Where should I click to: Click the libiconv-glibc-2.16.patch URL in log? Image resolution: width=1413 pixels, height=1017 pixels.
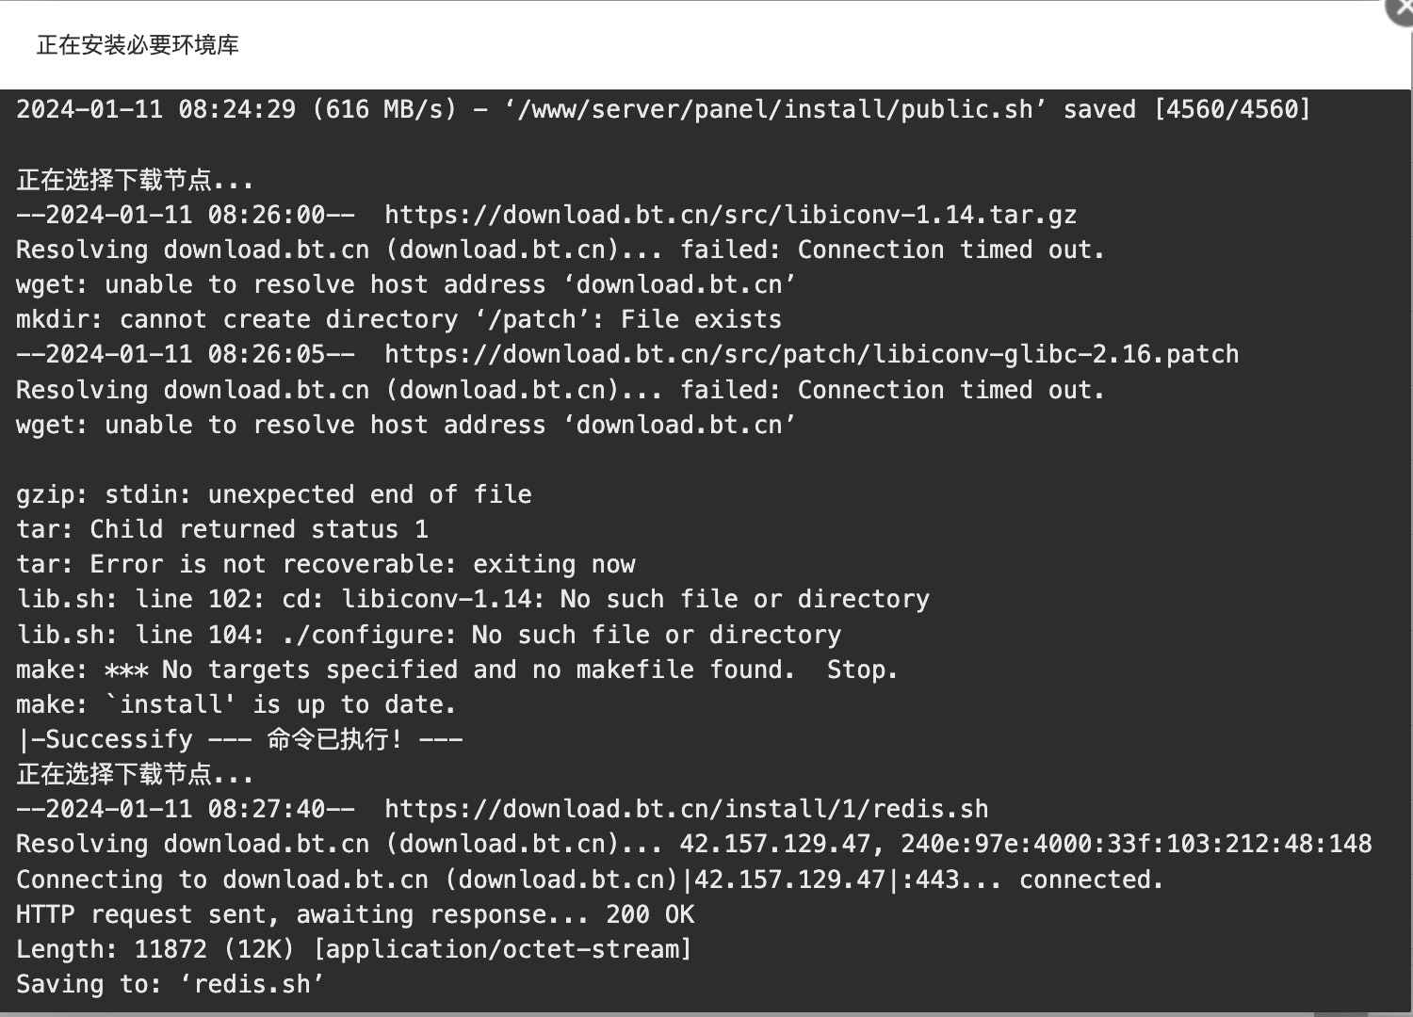click(x=811, y=355)
